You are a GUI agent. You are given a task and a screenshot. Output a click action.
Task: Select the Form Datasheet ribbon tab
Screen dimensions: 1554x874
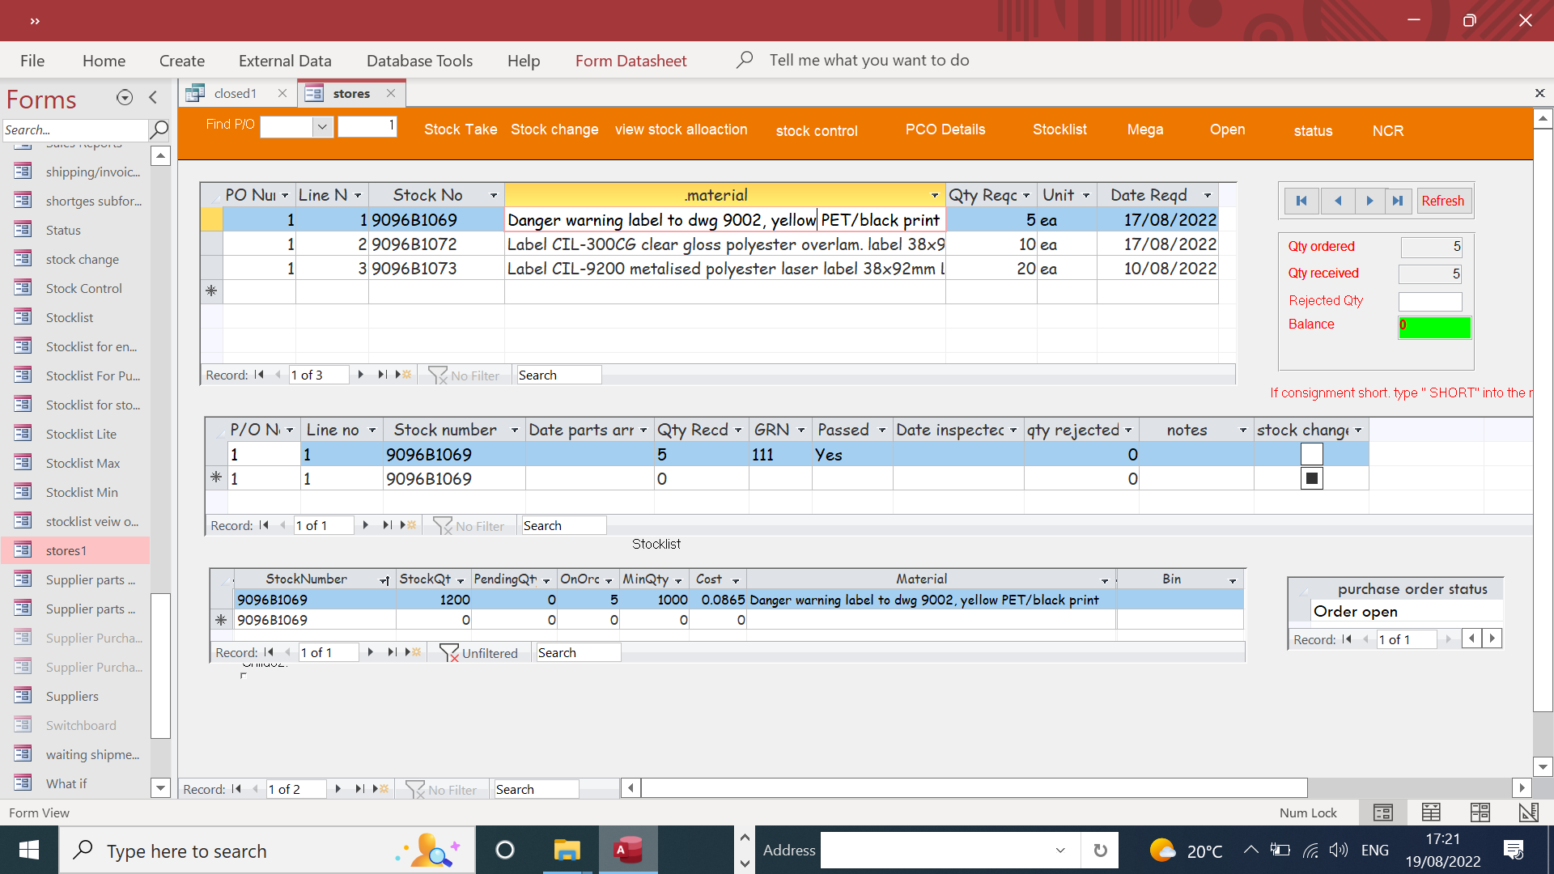pos(631,61)
